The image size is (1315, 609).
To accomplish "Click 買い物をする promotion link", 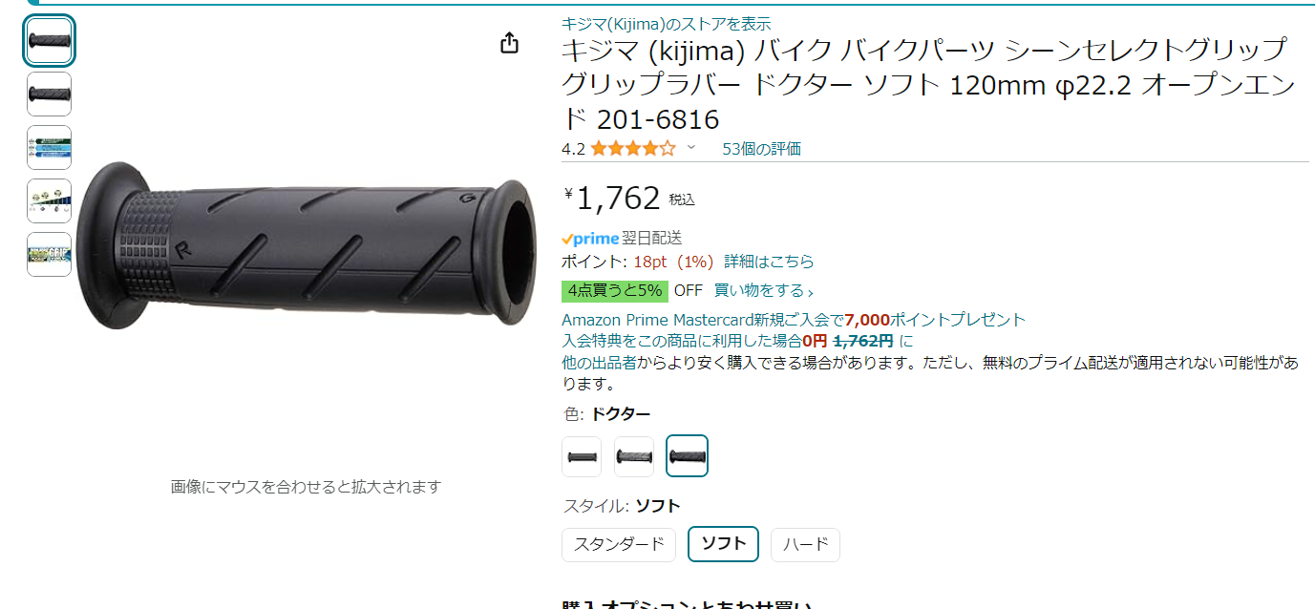I will coord(764,291).
